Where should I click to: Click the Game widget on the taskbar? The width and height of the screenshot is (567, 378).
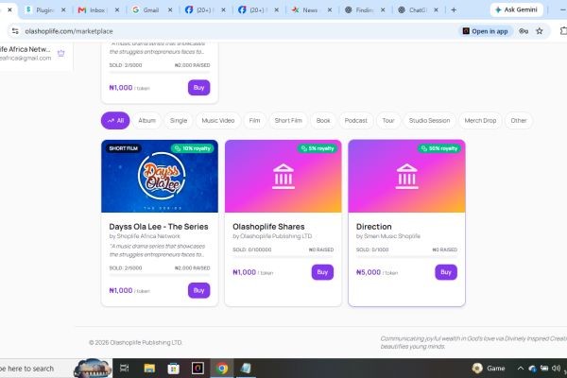coord(489,369)
